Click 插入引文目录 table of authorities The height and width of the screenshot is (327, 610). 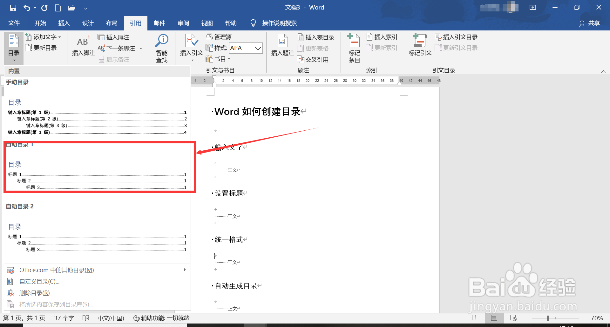pyautogui.click(x=456, y=37)
